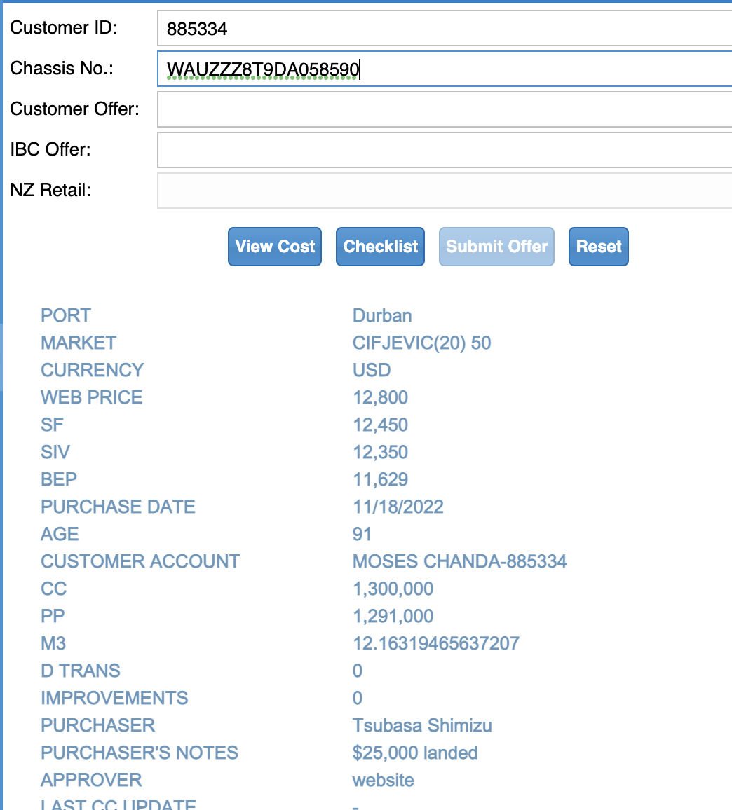Viewport: 732px width, 810px height.
Task: Click the SIV value 12,350
Action: click(x=380, y=452)
